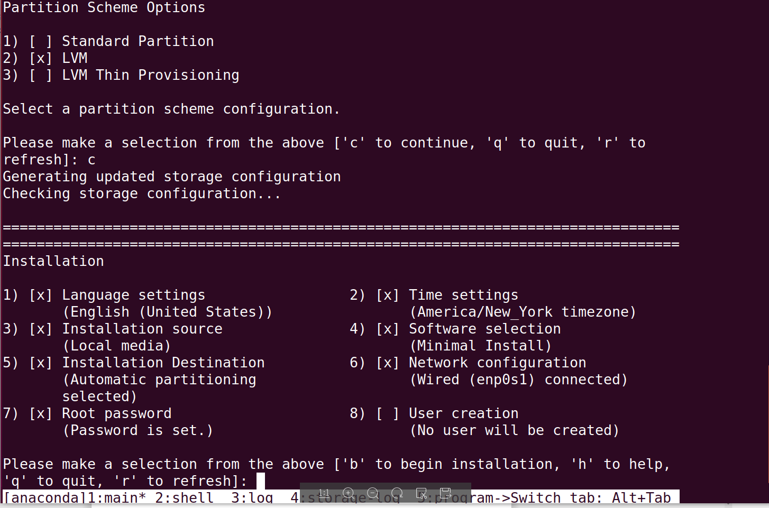Click the crop screenshot scissors icon
The height and width of the screenshot is (508, 769).
click(422, 494)
